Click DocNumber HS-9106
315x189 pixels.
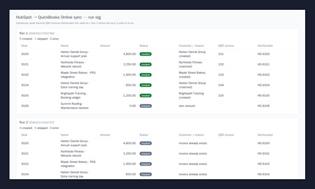pyautogui.click(x=264, y=106)
